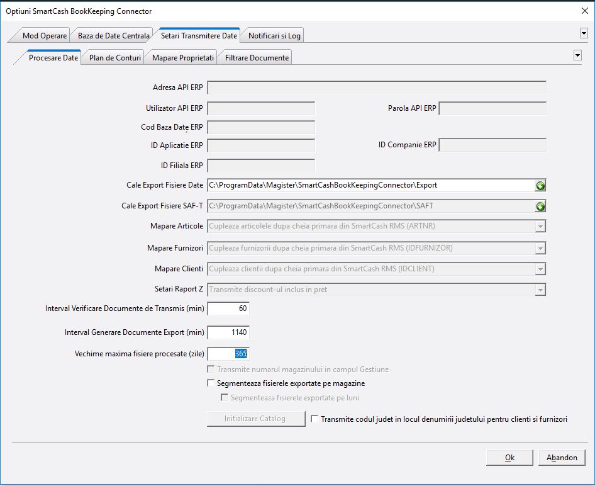Toggle Segmenteaza fisierele exportate pe luni checkbox
Screen dimensions: 595x486
click(x=225, y=397)
